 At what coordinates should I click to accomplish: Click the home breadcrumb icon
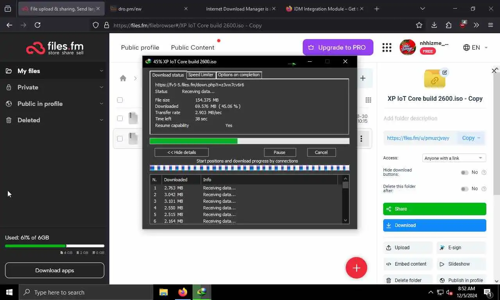(123, 78)
